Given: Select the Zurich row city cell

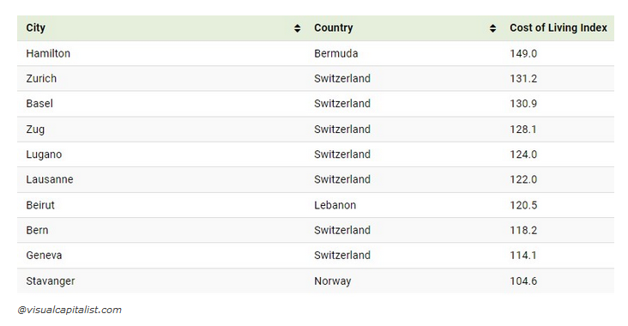Looking at the screenshot, I should point(41,78).
